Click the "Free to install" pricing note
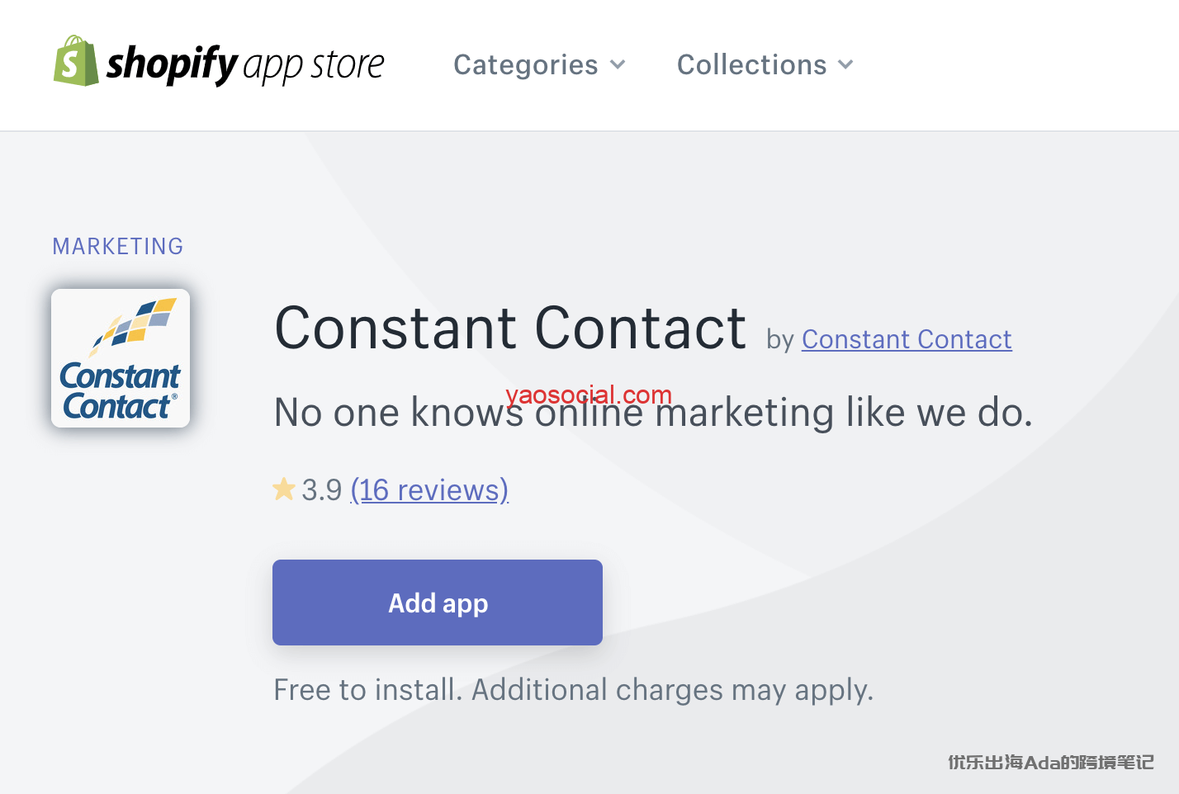Screen dimensions: 1179x794 tap(573, 690)
